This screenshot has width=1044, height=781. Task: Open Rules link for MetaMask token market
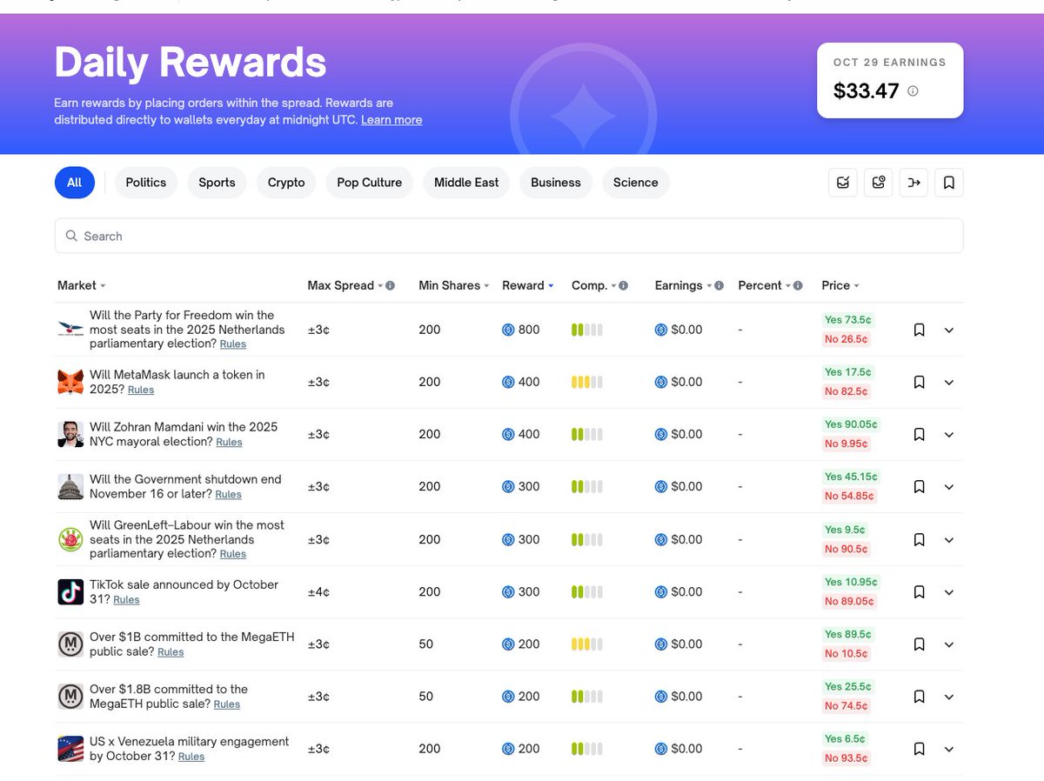click(x=141, y=390)
